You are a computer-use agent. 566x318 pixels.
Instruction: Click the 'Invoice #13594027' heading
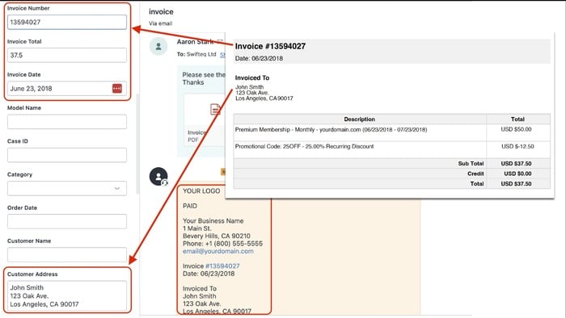pyautogui.click(x=270, y=46)
